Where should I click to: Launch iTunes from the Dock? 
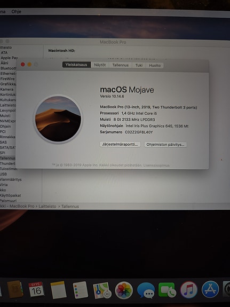point(189,290)
